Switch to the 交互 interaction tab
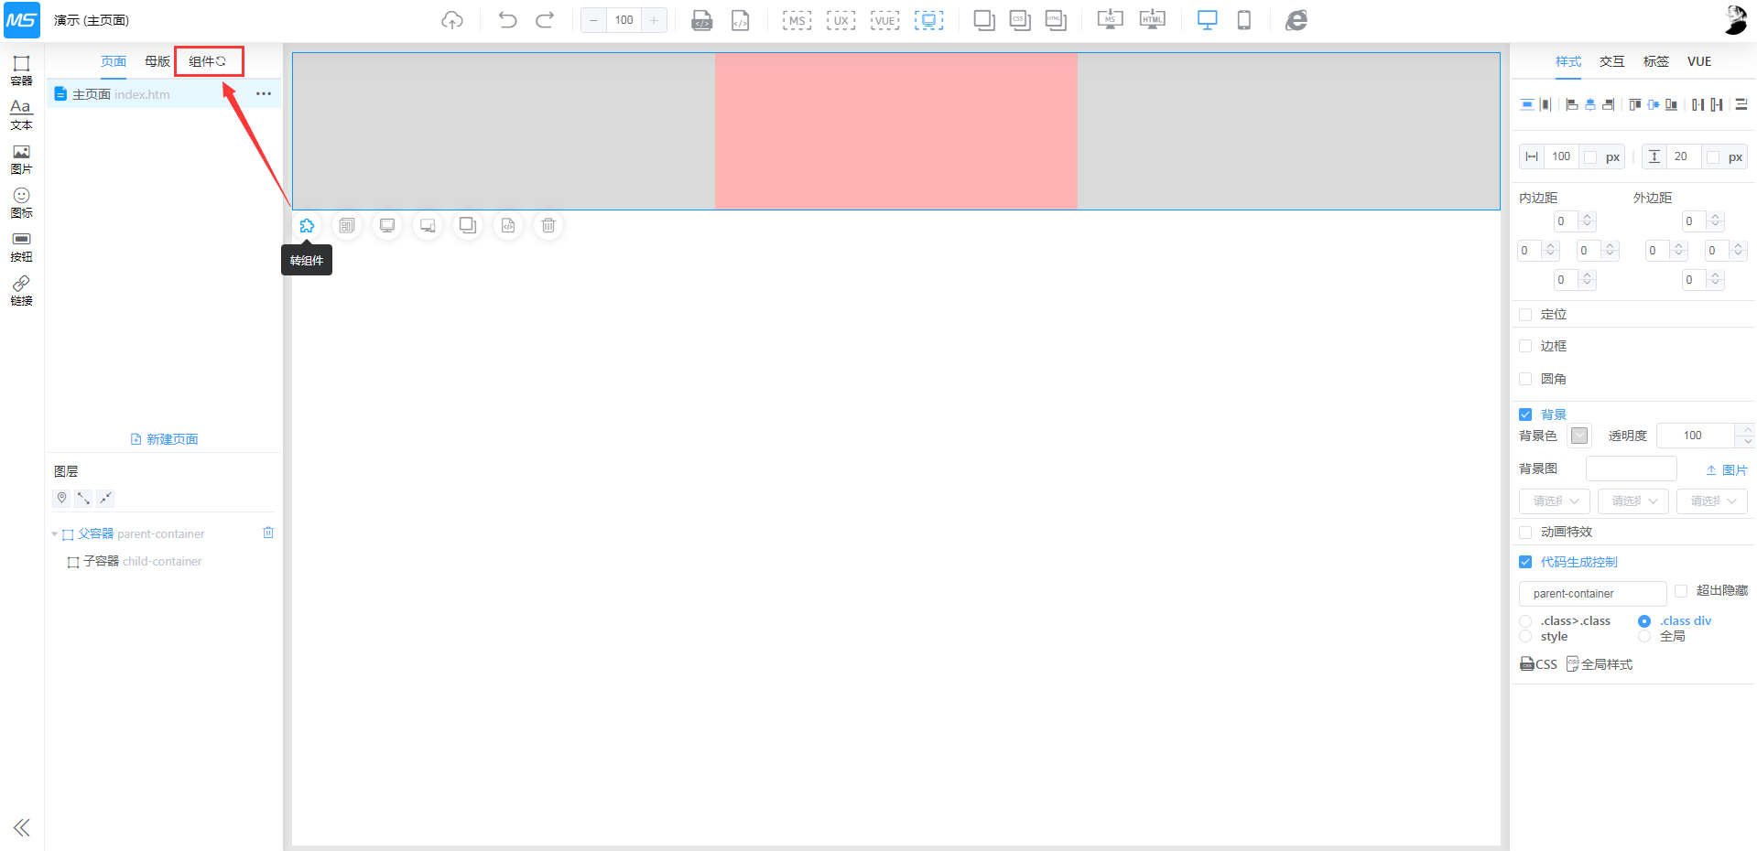 coord(1611,61)
